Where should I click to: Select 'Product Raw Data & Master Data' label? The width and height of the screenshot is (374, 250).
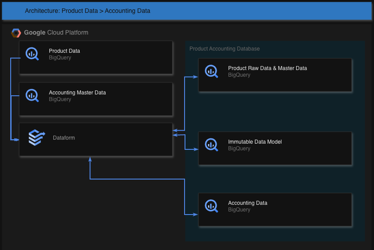pyautogui.click(x=267, y=68)
